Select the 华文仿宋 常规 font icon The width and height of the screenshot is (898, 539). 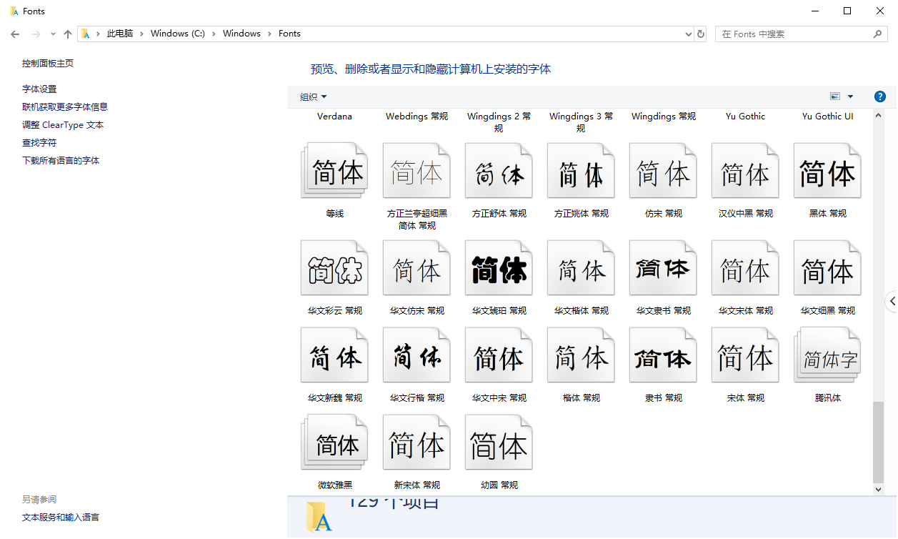pos(416,268)
